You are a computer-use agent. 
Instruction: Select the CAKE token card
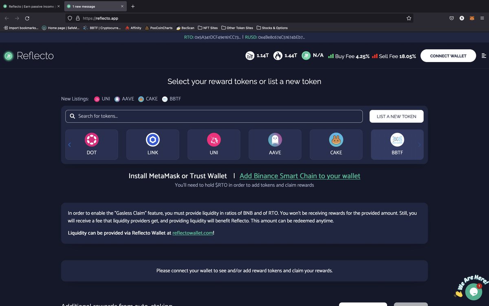[336, 144]
